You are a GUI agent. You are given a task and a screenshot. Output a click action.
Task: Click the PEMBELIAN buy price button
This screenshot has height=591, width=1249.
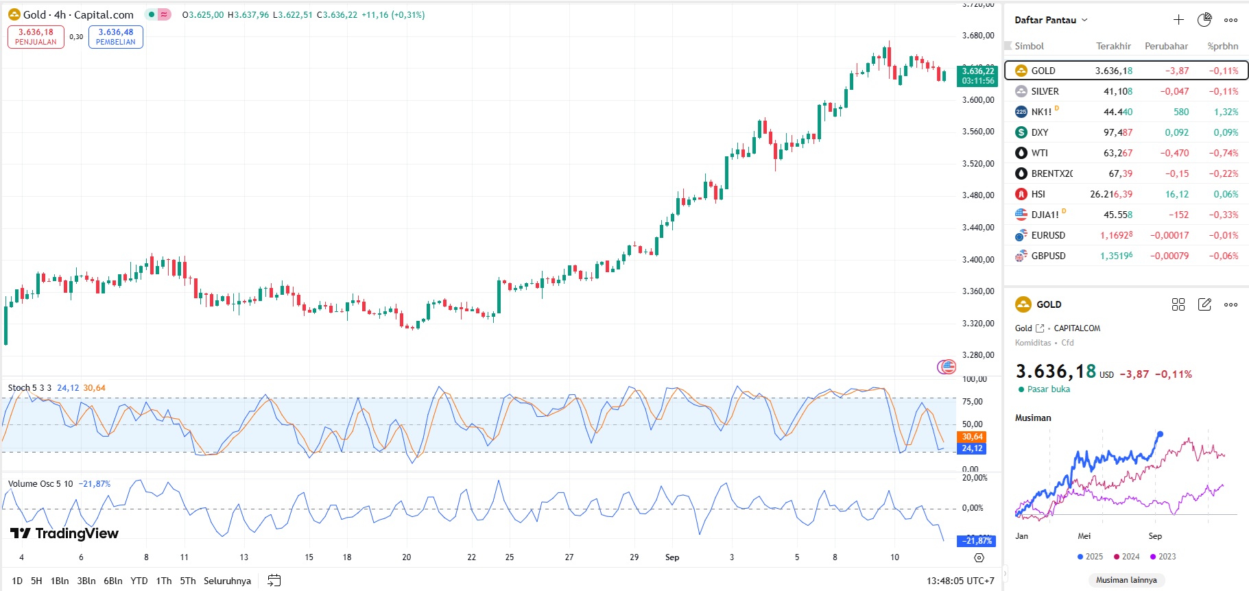116,37
